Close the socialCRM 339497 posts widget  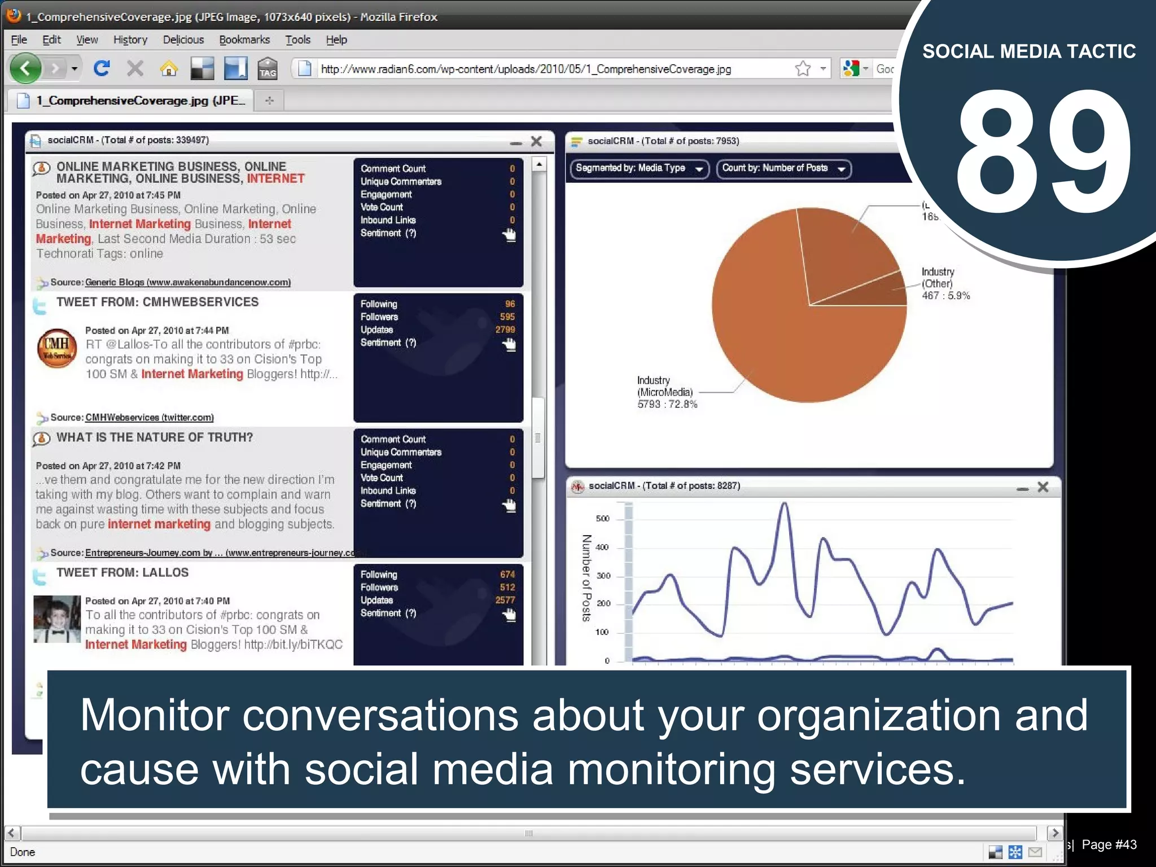coord(536,141)
